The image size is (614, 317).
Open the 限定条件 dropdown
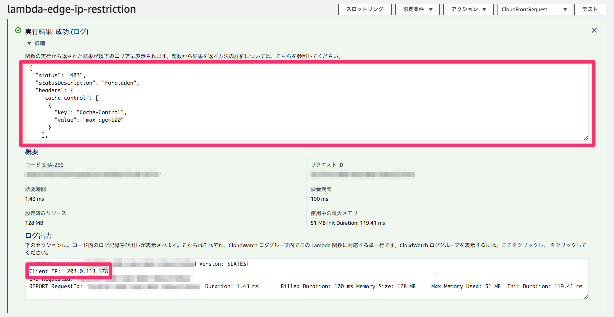[x=417, y=9]
